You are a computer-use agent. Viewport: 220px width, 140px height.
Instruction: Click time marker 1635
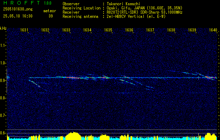(x=108, y=30)
